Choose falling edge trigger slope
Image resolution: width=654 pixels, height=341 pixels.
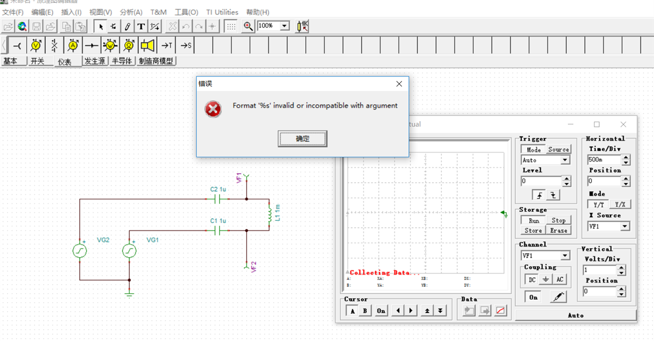554,195
